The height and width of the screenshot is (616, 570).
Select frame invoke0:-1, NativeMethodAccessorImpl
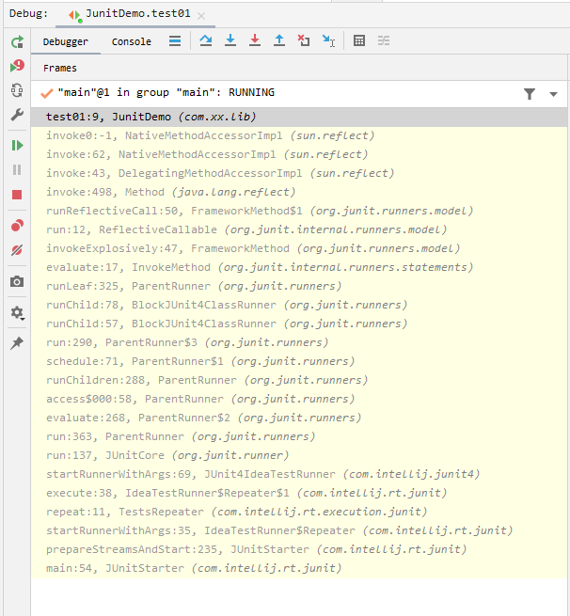299,136
